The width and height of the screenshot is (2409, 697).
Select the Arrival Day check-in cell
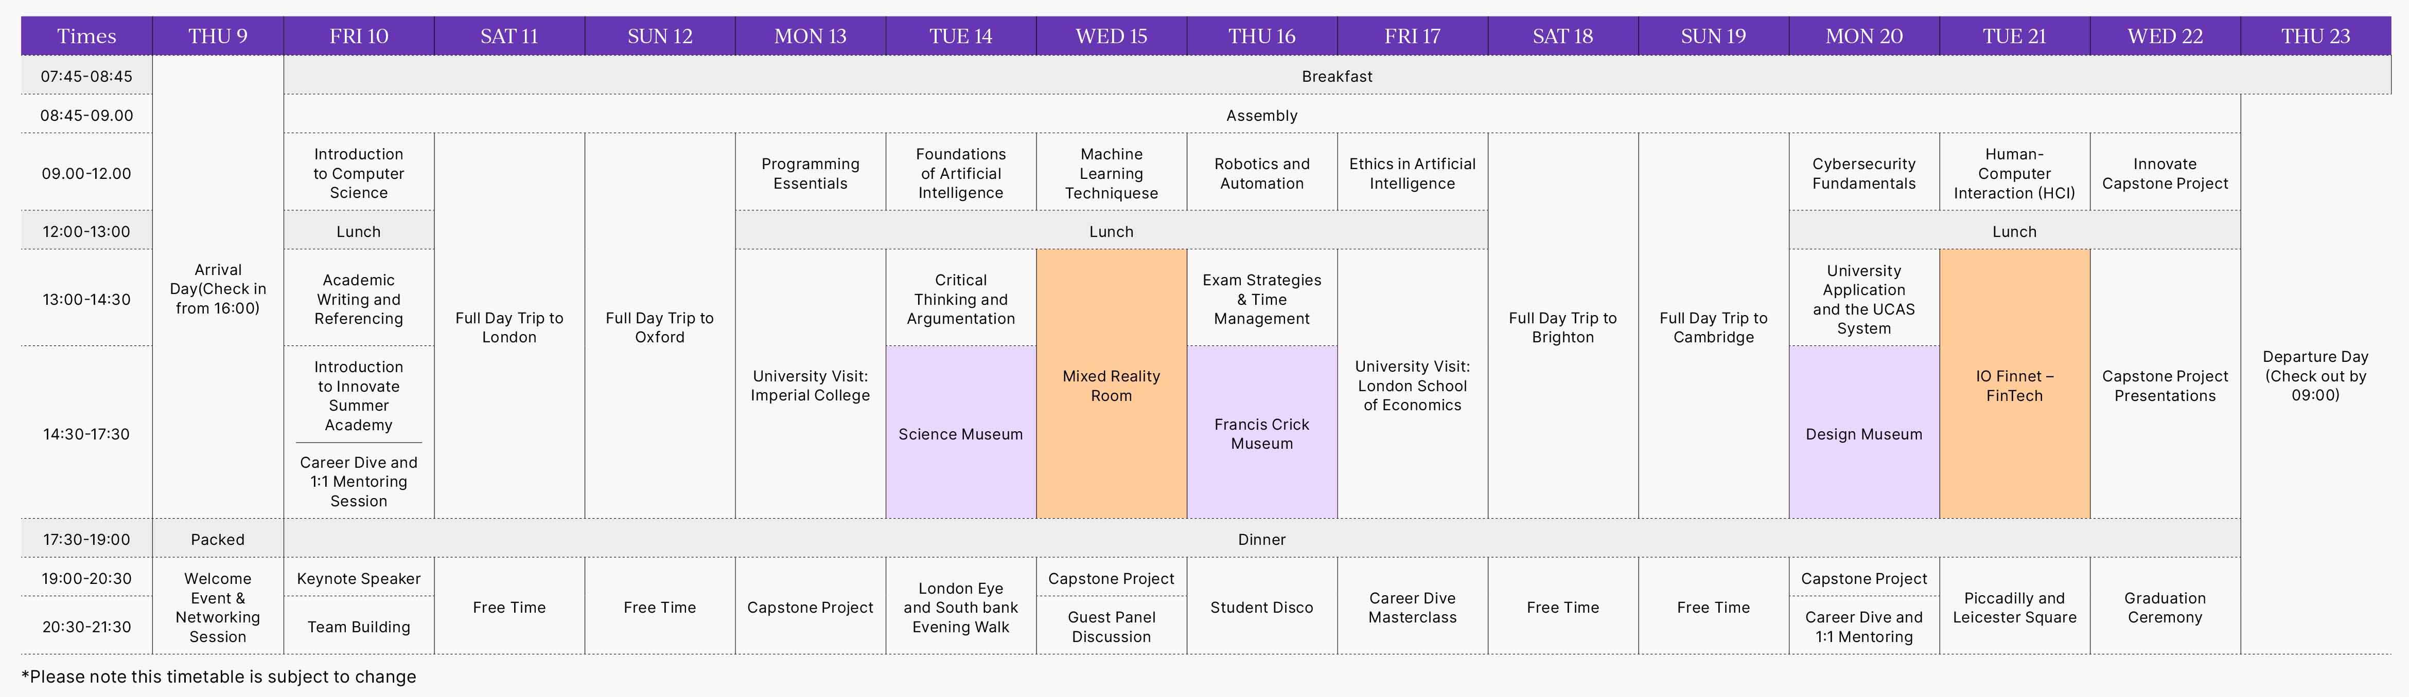click(x=217, y=289)
